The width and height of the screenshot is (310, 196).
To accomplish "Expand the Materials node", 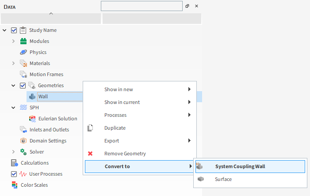I will (13, 63).
